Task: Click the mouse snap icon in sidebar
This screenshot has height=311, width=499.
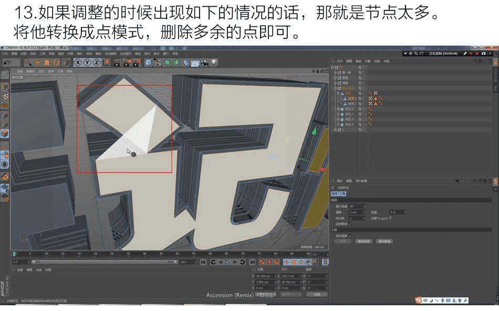Action: coord(4,155)
